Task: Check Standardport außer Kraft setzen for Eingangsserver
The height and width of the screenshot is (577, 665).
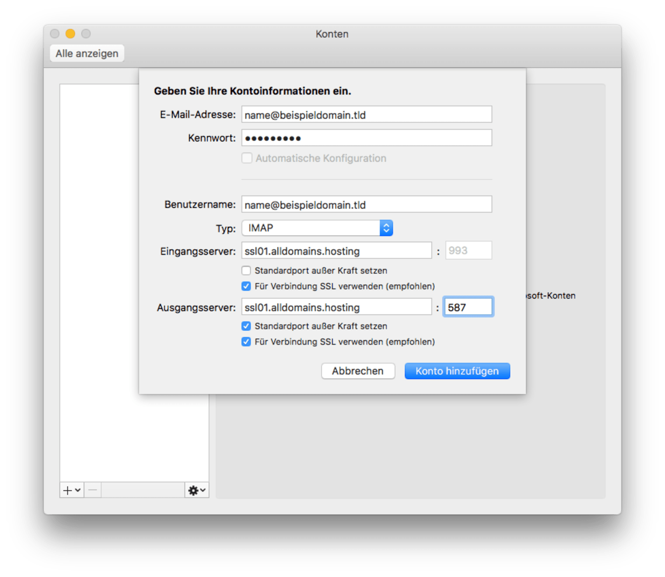Action: (247, 270)
